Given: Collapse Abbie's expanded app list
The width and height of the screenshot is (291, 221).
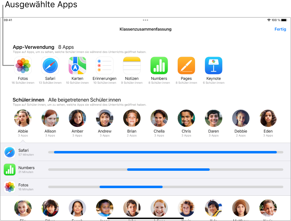Looking at the screenshot, I should pos(23,118).
